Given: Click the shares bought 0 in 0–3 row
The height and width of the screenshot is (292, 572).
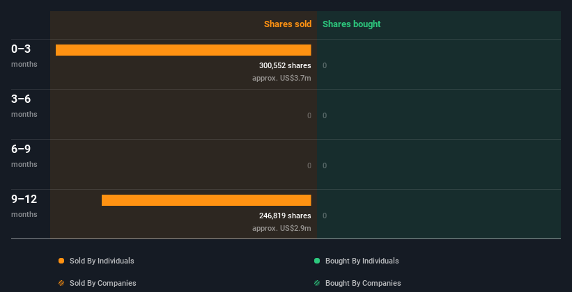Looking at the screenshot, I should point(325,65).
